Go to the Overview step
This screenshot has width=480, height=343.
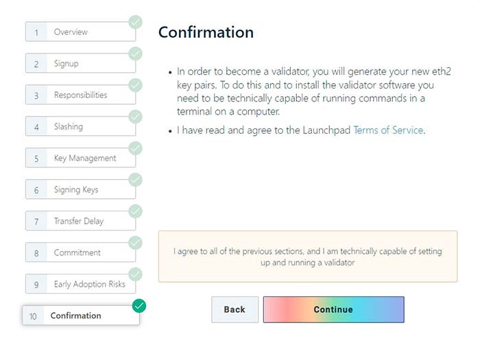(80, 32)
